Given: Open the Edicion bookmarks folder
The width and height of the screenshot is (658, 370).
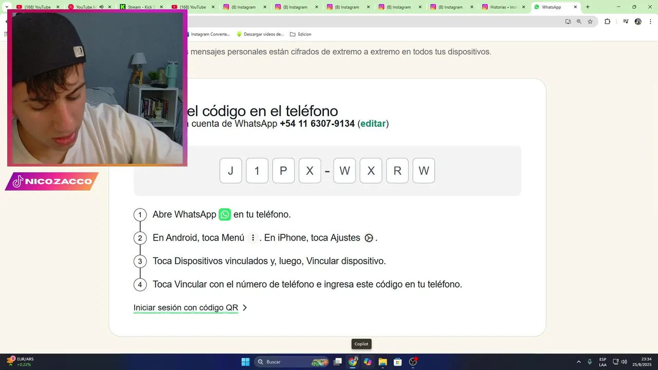Looking at the screenshot, I should click(x=301, y=34).
